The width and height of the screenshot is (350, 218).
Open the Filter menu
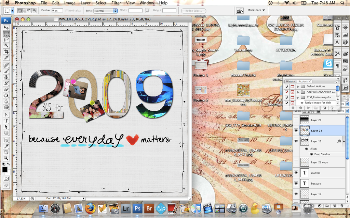116,3
